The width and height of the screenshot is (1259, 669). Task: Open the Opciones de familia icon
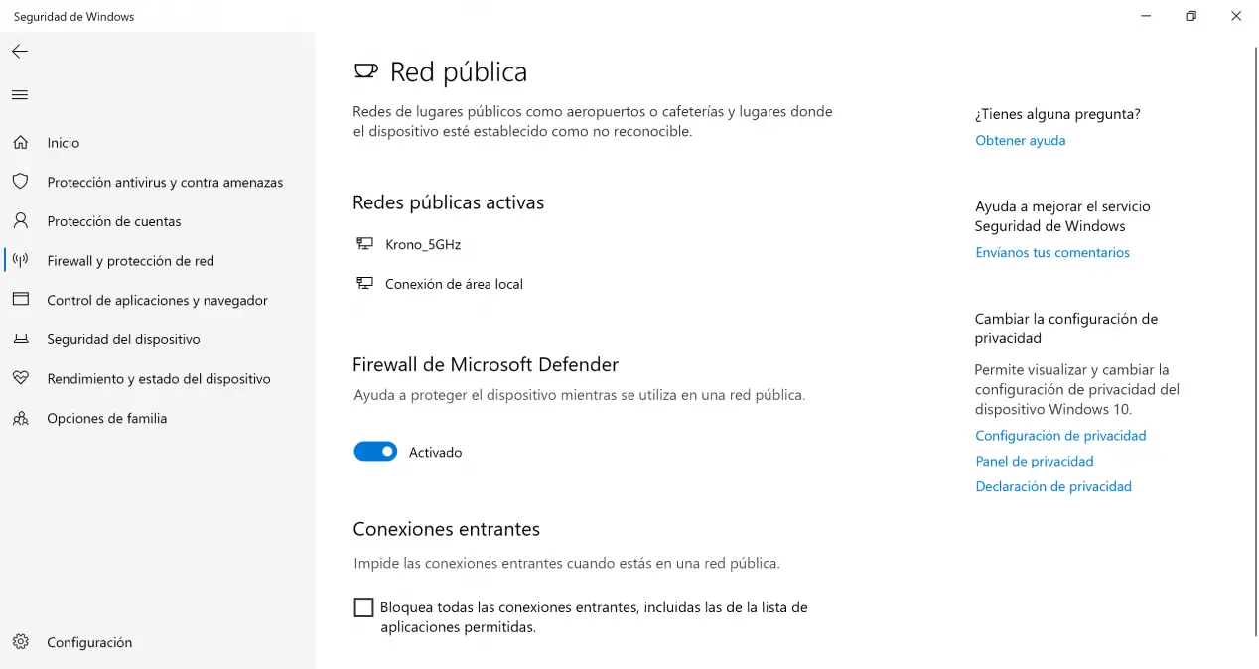[20, 418]
